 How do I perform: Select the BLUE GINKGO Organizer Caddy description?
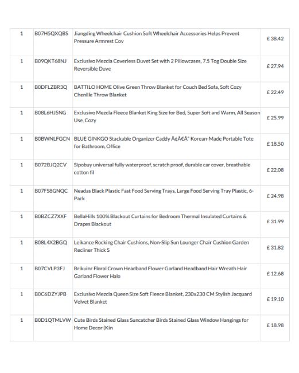[x=164, y=142]
